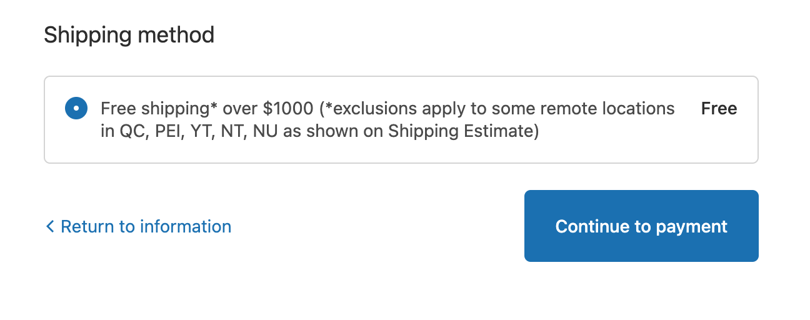This screenshot has width=810, height=320.
Task: Click the 'exclusions apply to some remote locations' text
Action: [500, 109]
